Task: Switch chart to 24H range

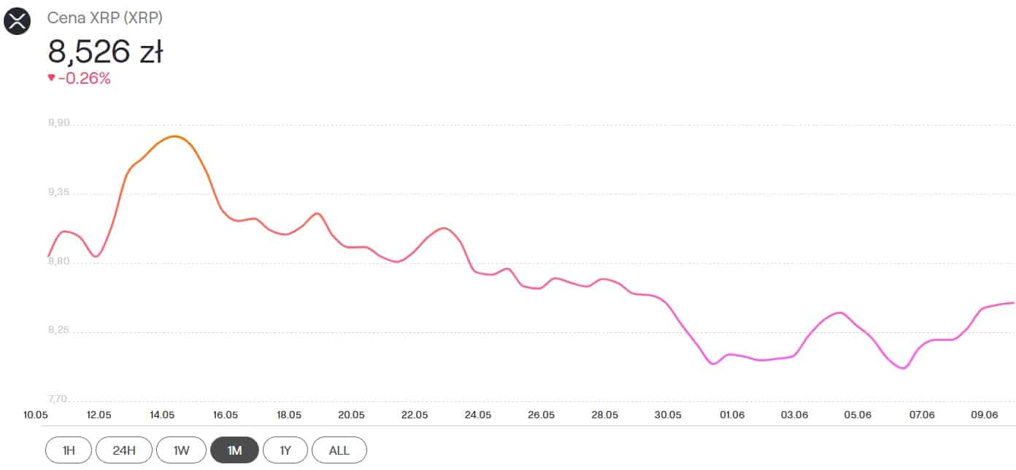Action: point(124,450)
